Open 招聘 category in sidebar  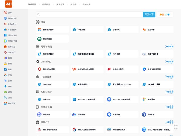[8, 81]
